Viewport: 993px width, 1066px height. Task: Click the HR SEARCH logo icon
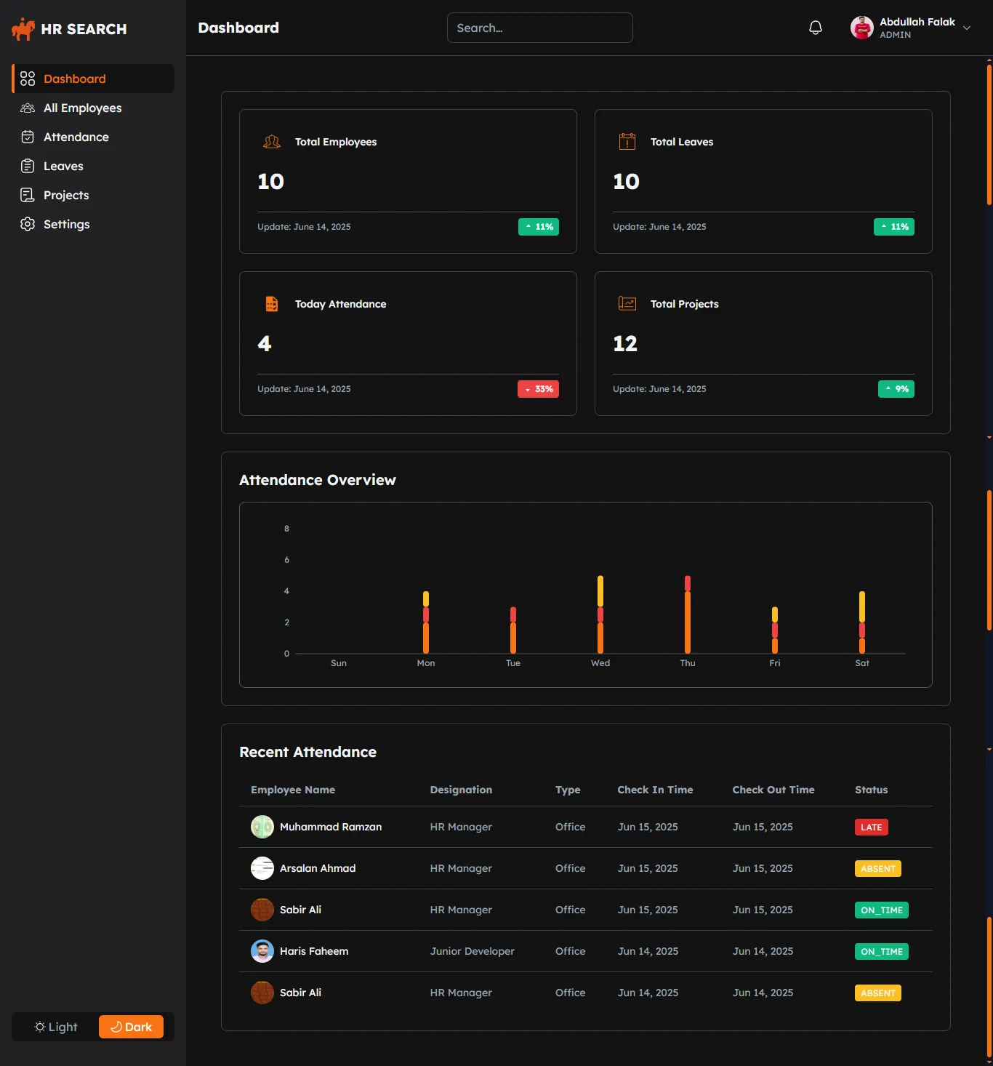tap(23, 28)
